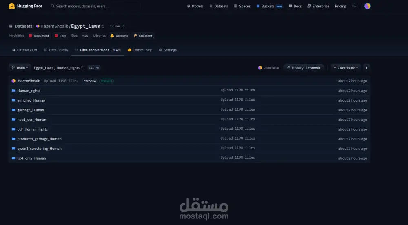The width and height of the screenshot is (408, 225).
Task: Open the produced_garbage_Human folder
Action: click(x=39, y=139)
